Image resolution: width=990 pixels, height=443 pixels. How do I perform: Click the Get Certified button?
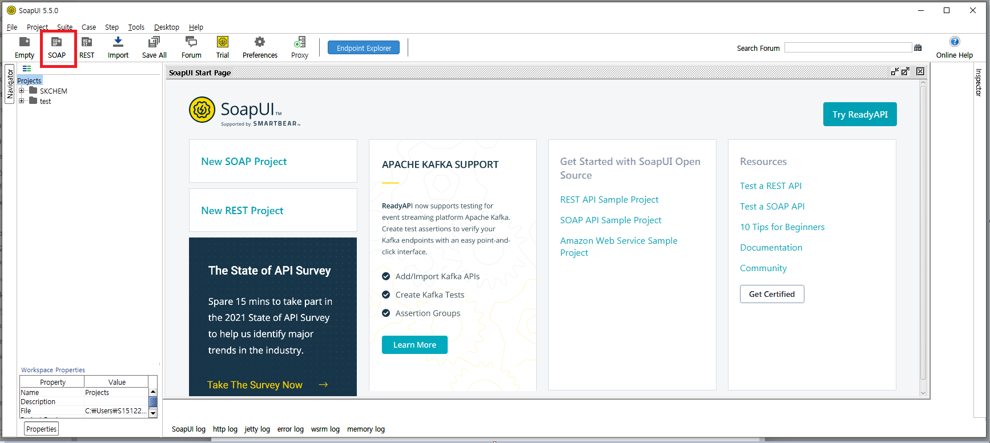click(772, 294)
